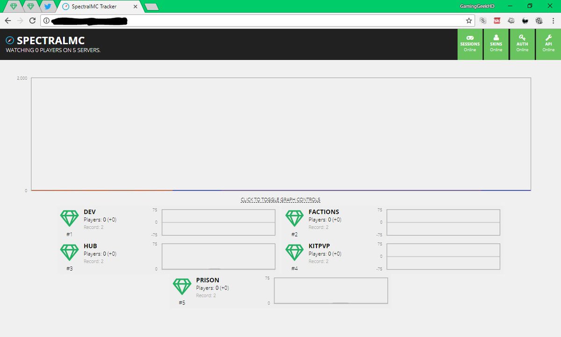The height and width of the screenshot is (337, 561).
Task: Click the HUB player history mini graph
Action: pyautogui.click(x=218, y=256)
